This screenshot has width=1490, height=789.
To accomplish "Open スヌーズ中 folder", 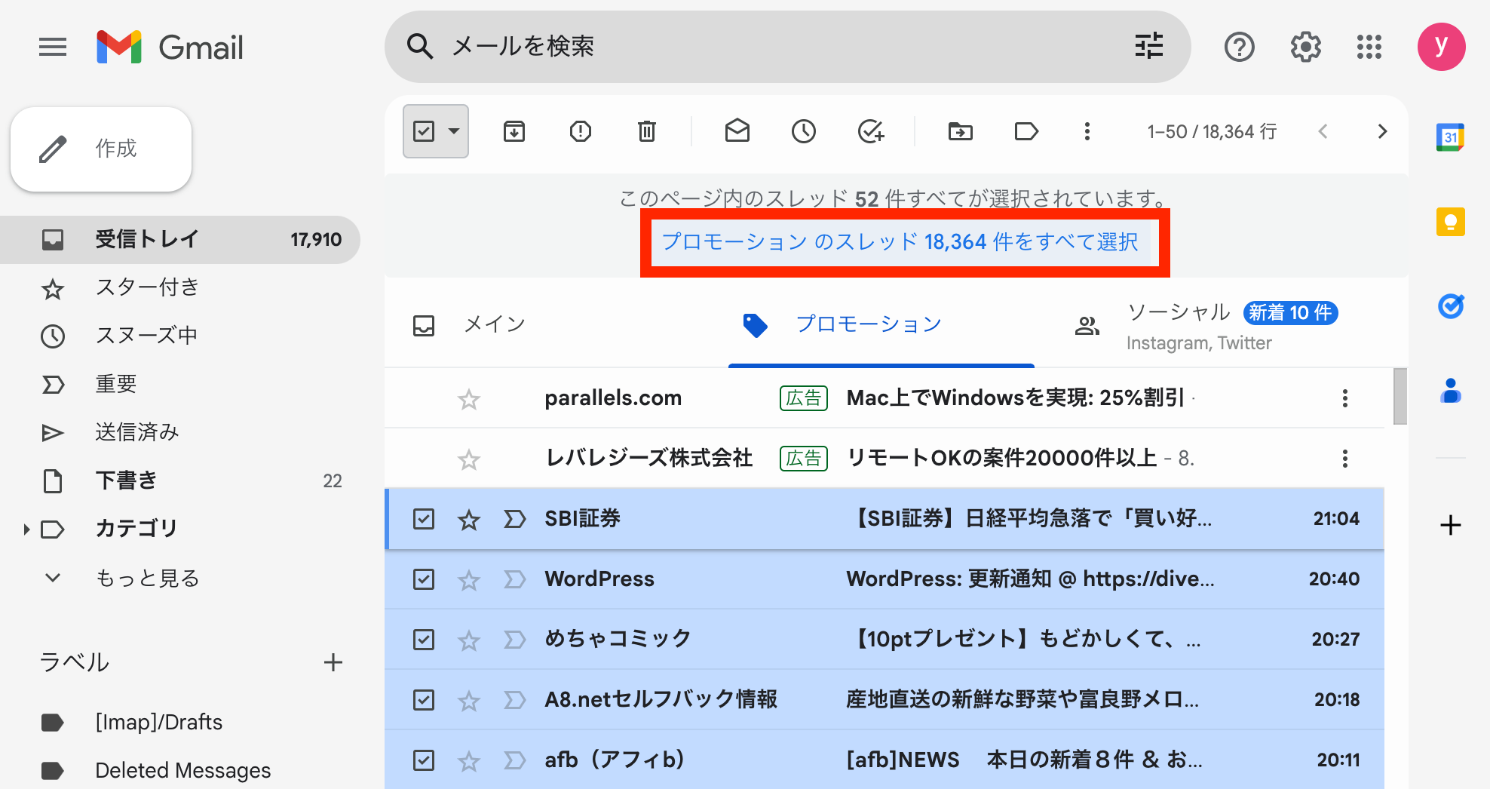I will pyautogui.click(x=179, y=336).
